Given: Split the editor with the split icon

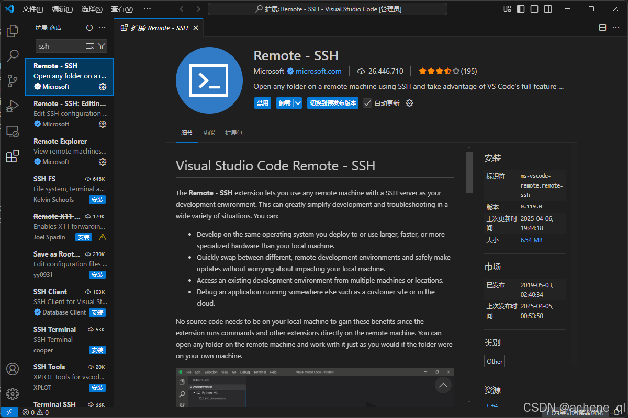Looking at the screenshot, I should pos(602,28).
